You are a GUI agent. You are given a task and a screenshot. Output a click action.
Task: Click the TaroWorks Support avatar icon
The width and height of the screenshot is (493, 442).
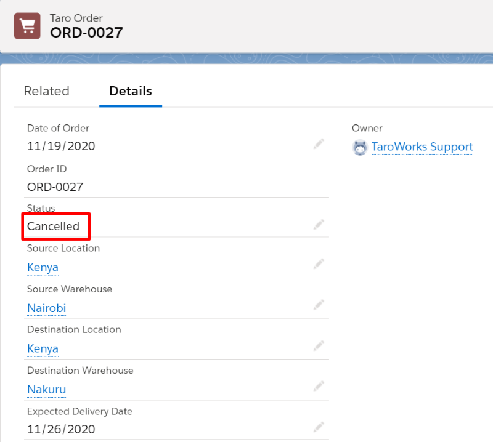click(x=359, y=147)
